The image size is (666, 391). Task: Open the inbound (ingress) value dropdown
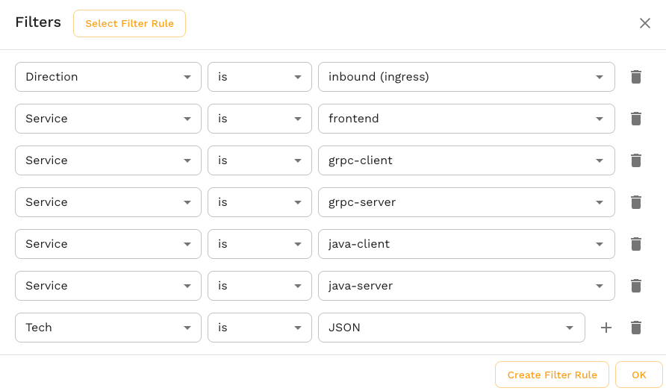[467, 77]
